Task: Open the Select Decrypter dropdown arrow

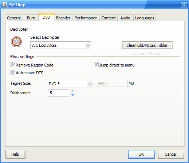Action: click(88, 45)
